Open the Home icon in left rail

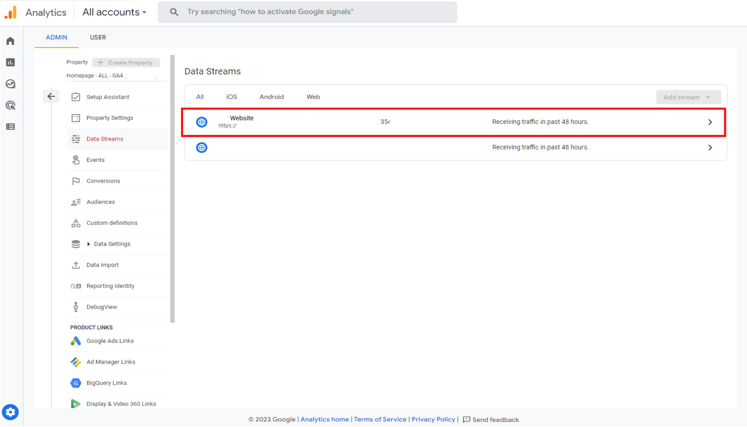point(10,41)
